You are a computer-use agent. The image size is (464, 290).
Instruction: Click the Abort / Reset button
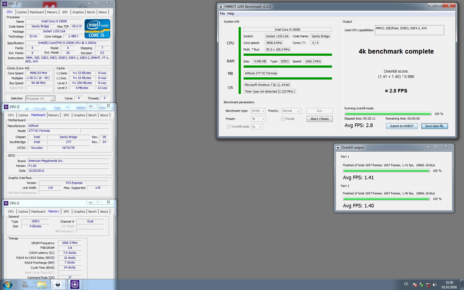320,119
